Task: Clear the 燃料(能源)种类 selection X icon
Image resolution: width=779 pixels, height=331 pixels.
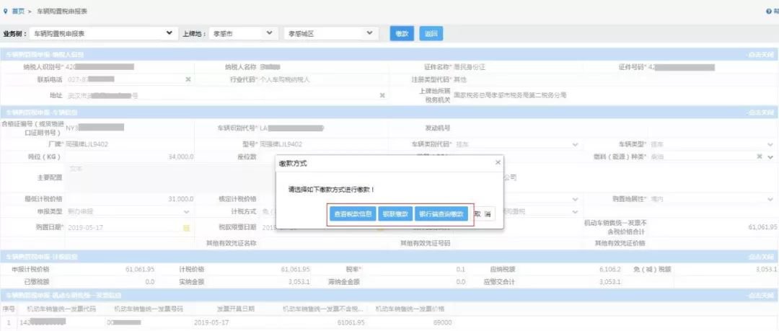Action: click(x=760, y=156)
